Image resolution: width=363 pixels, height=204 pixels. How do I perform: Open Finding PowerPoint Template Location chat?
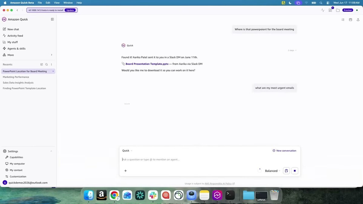pyautogui.click(x=28, y=88)
